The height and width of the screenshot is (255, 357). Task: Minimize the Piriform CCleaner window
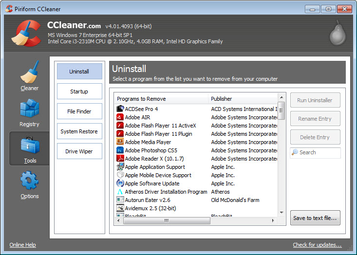(312, 9)
